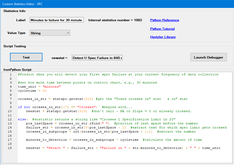
Task: Open the Python Tutorial link
Action: coord(162,29)
